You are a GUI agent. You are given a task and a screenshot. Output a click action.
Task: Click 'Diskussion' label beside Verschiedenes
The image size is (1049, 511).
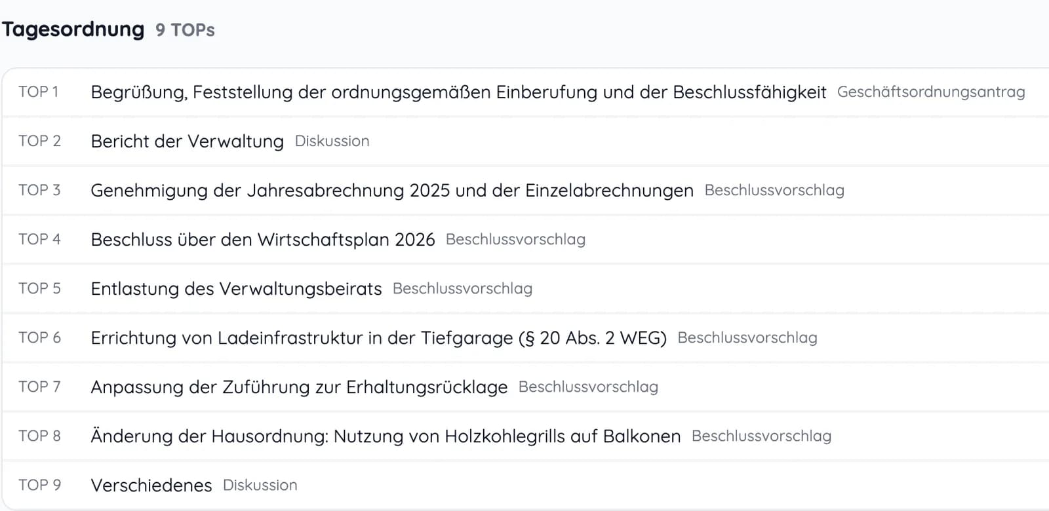pyautogui.click(x=260, y=485)
